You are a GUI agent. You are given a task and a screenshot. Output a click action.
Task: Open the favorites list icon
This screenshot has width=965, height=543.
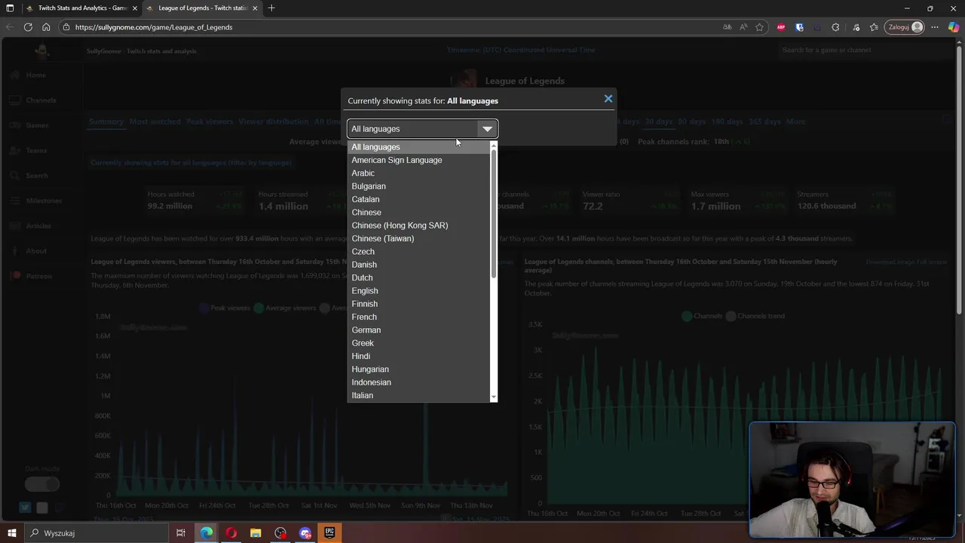pos(874,27)
